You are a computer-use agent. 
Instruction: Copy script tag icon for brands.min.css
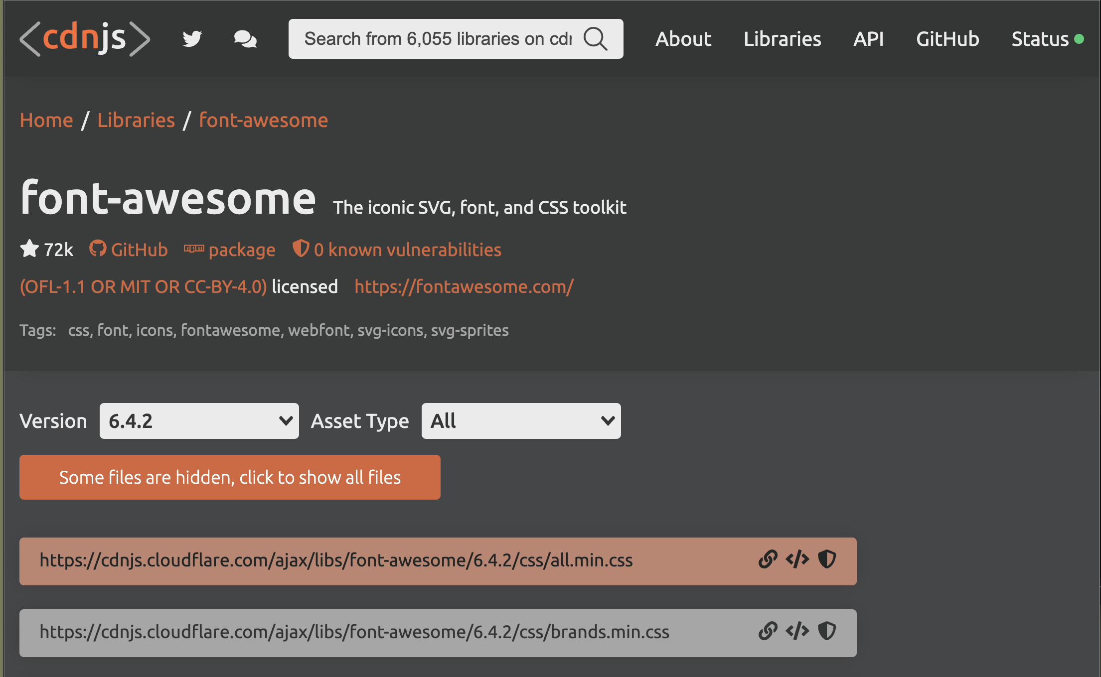click(797, 631)
